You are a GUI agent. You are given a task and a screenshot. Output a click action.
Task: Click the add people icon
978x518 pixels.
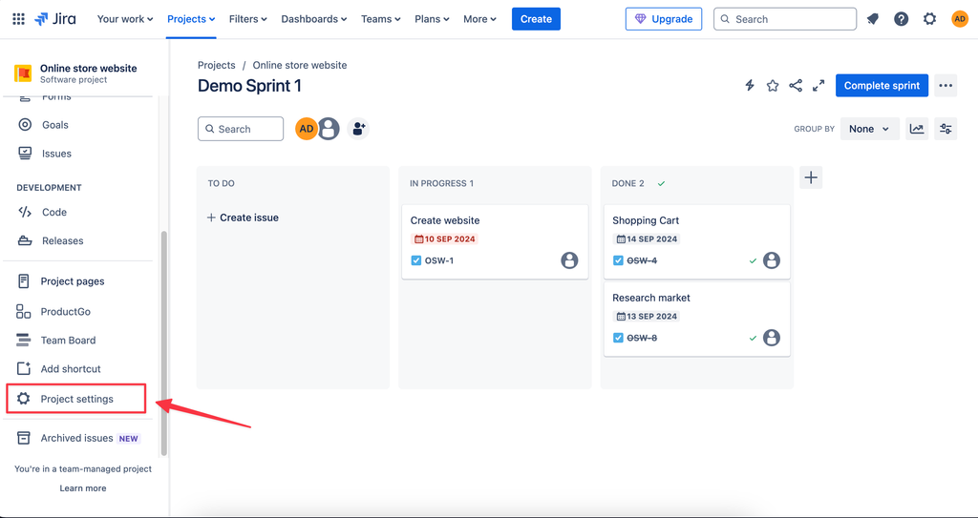coord(358,129)
